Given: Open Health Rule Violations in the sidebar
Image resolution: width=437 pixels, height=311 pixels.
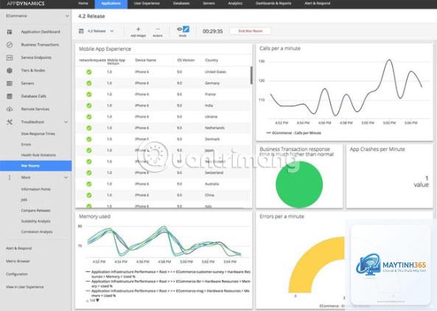Looking at the screenshot, I should click(38, 155).
